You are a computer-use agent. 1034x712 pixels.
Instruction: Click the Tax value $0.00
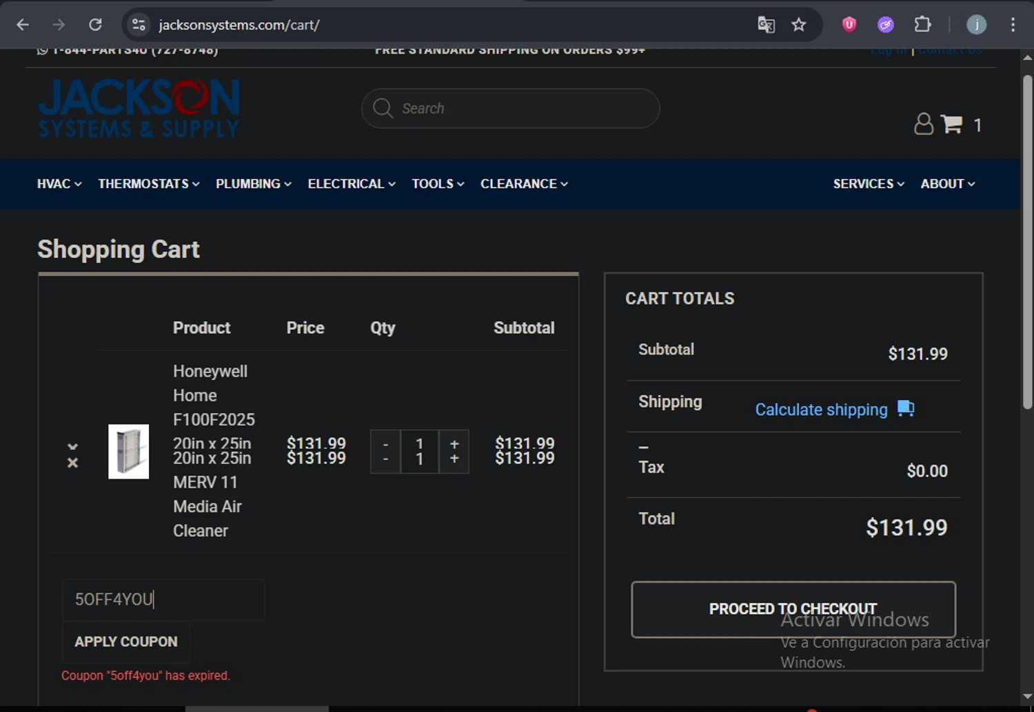click(927, 471)
